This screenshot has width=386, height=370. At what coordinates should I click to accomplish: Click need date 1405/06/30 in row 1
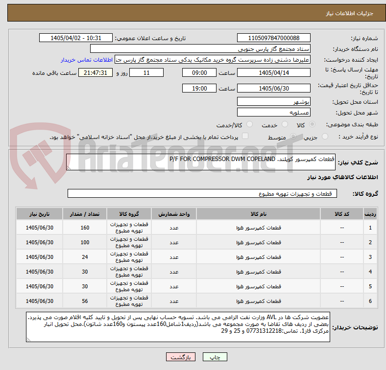point(39,228)
